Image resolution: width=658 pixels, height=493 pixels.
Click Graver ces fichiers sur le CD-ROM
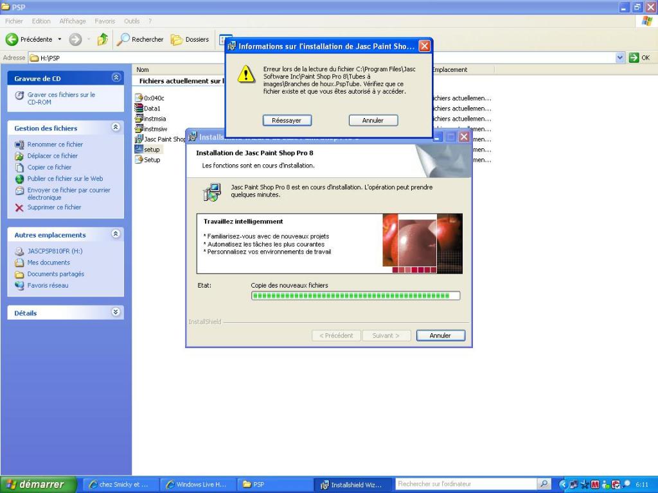(60, 98)
